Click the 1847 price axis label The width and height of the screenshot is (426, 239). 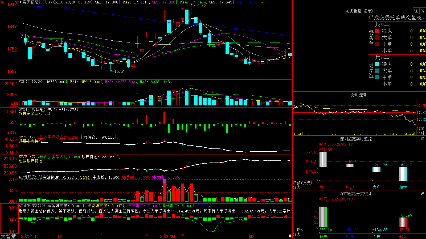12,27
